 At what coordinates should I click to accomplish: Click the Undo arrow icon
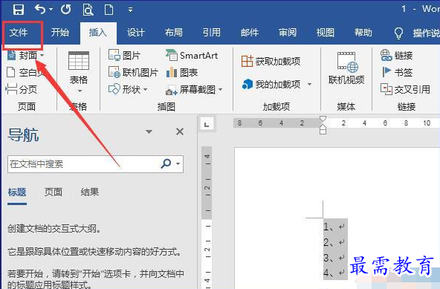tap(40, 9)
